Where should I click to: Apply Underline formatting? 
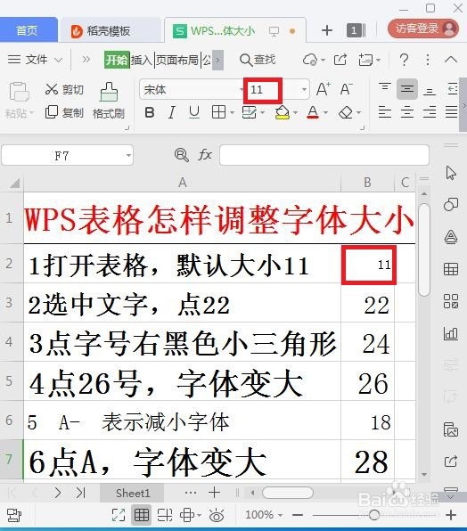tap(194, 112)
